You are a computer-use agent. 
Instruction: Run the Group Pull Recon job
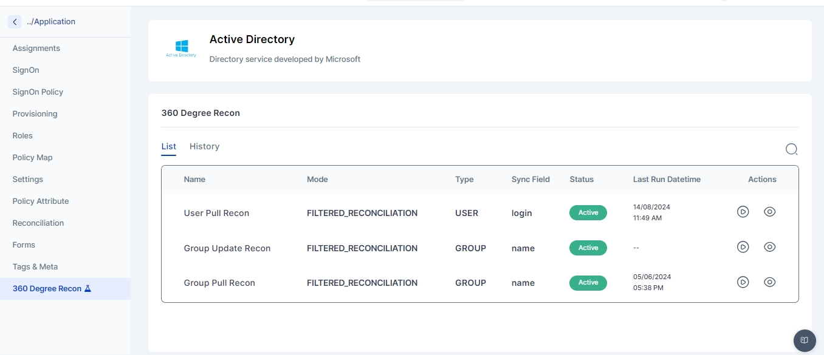743,282
